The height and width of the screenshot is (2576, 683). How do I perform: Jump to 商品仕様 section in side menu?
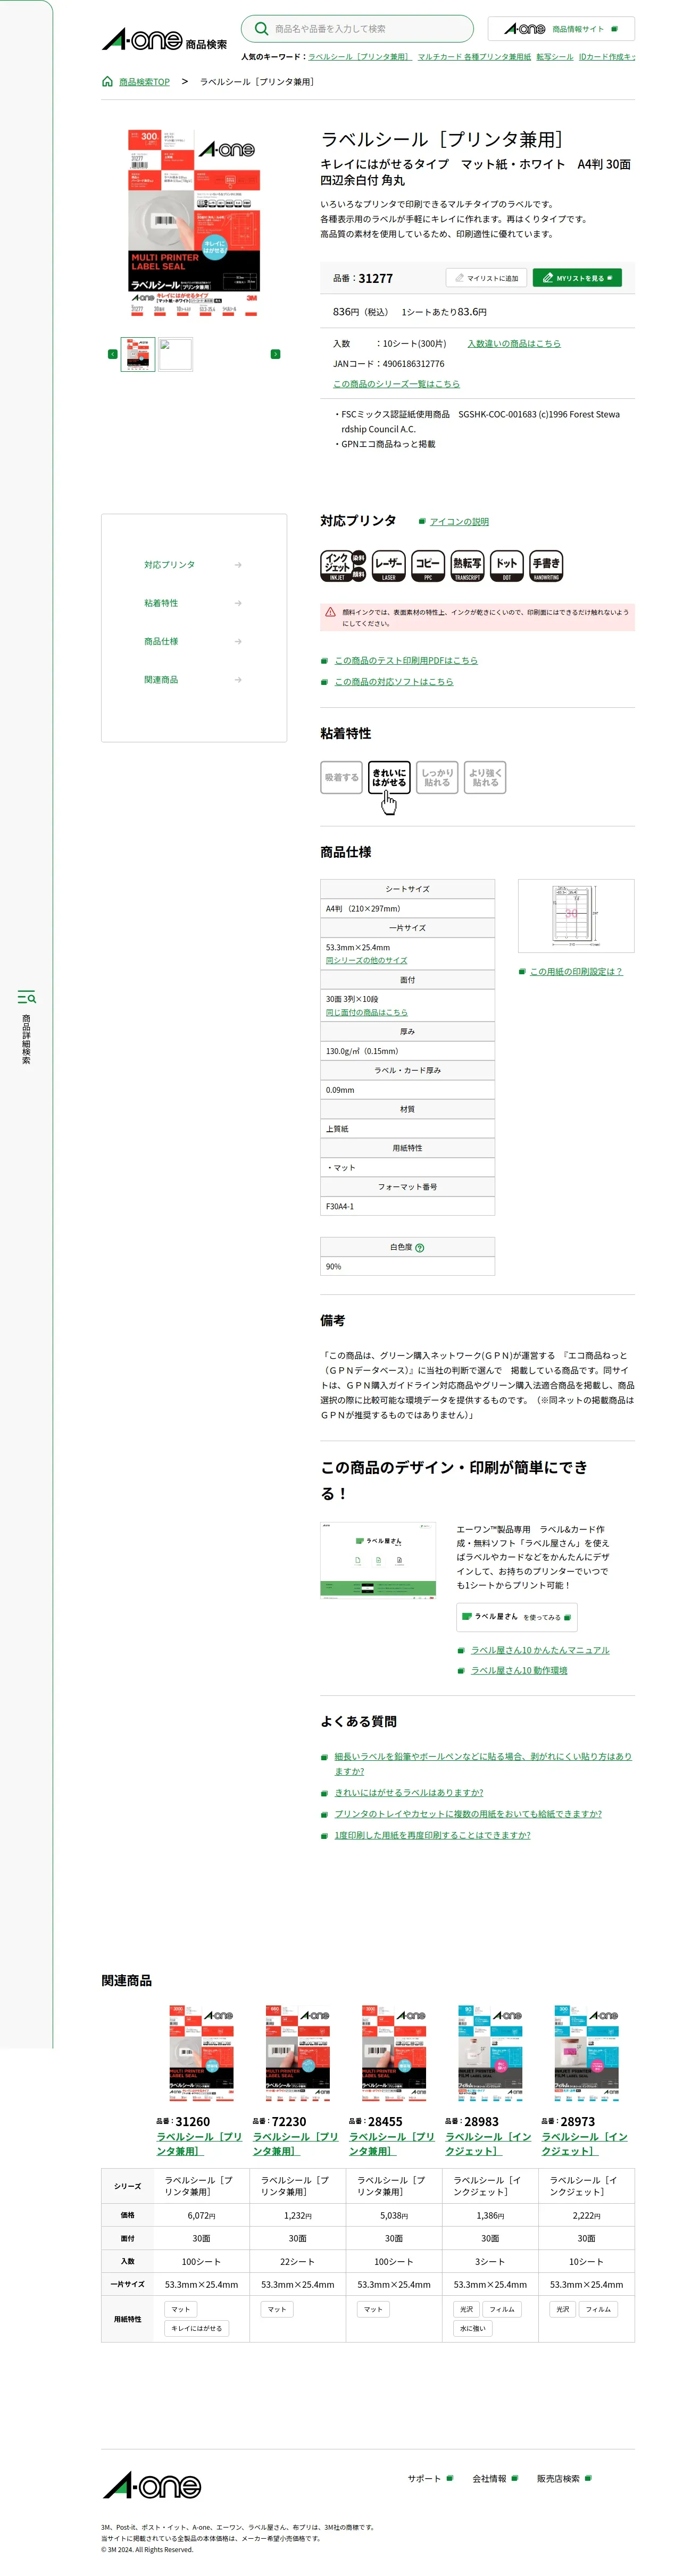(192, 641)
